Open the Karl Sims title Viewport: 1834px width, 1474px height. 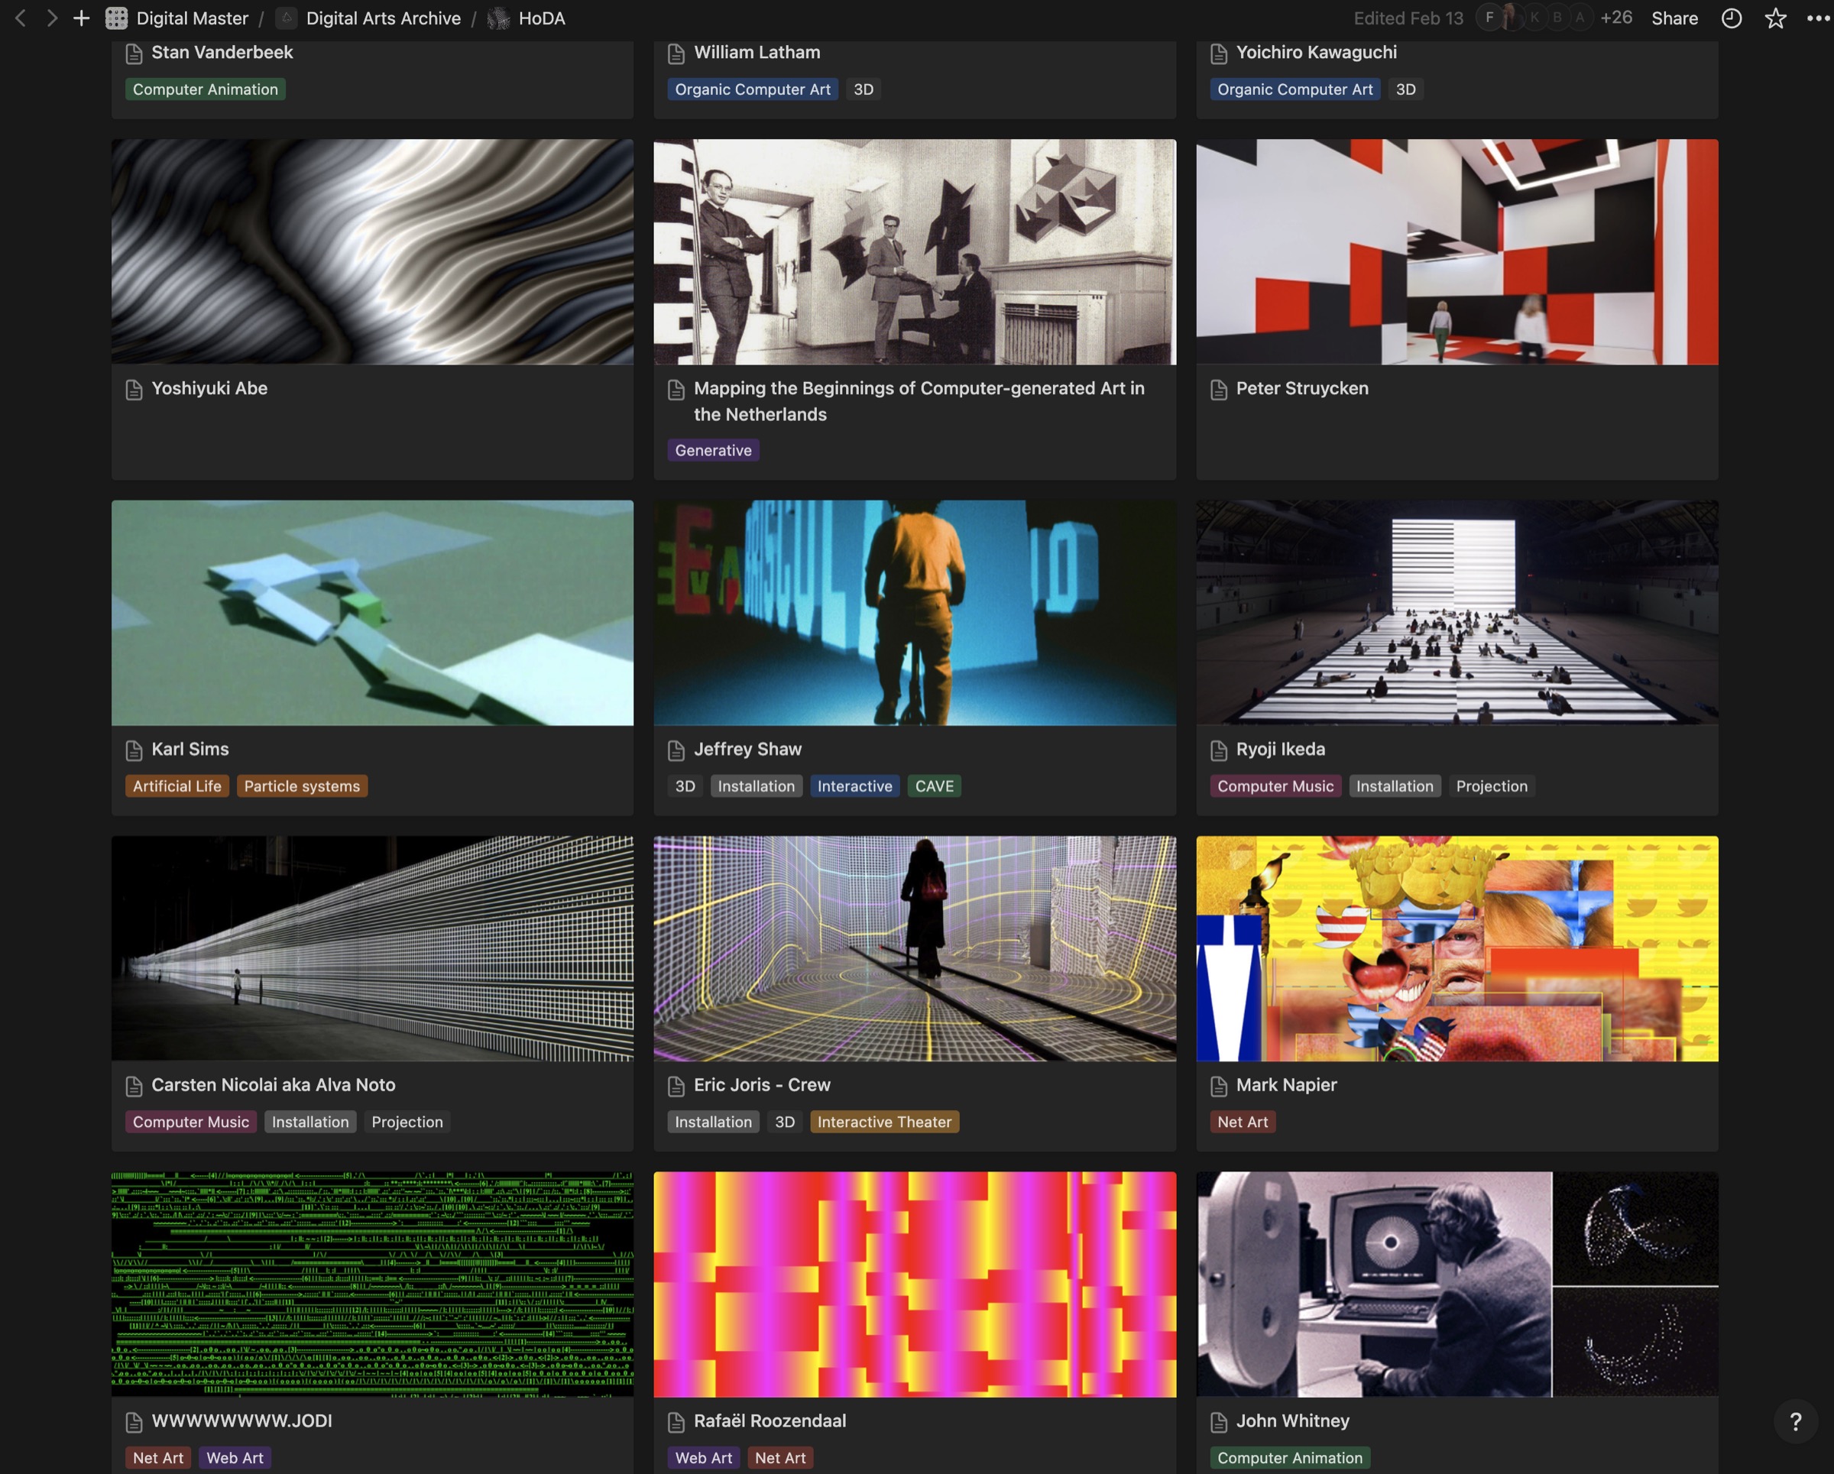coord(190,750)
